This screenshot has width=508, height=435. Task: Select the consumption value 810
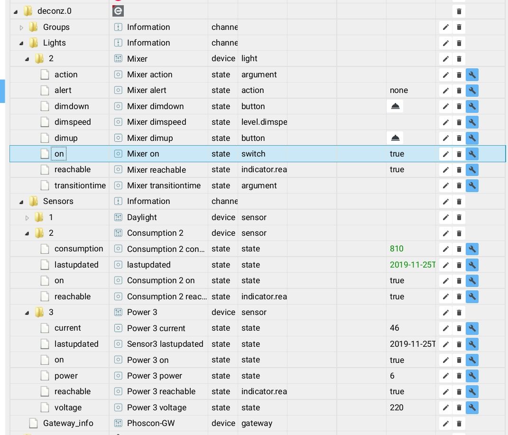click(x=397, y=249)
